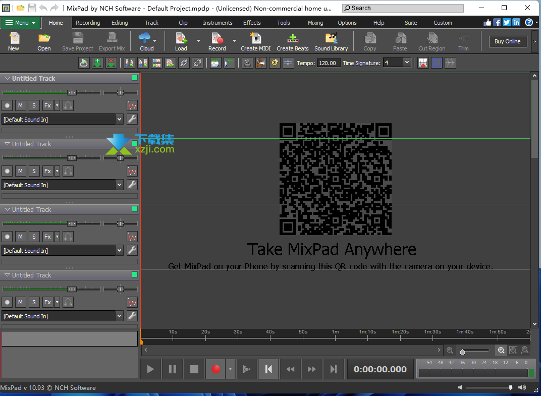Image resolution: width=541 pixels, height=396 pixels.
Task: Click the number 3 count-in icon
Action: click(275, 63)
